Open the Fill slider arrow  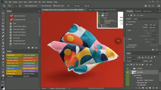tap(154, 64)
